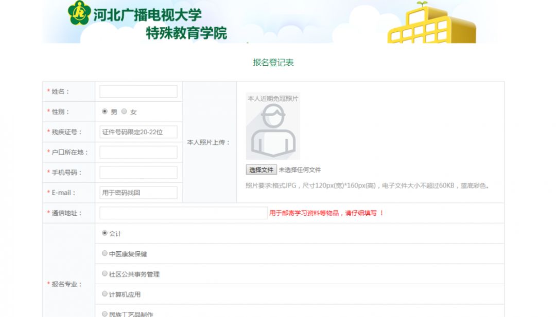Choose the 社区公共事务管理 major option

coord(105,273)
